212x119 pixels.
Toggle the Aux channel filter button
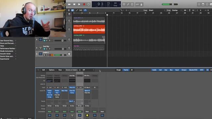[166, 70]
